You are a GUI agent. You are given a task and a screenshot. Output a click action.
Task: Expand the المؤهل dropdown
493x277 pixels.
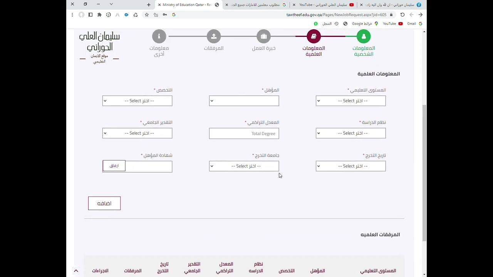tap(244, 101)
